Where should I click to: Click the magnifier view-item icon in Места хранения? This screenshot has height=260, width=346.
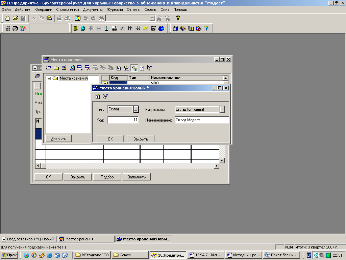coord(72,68)
